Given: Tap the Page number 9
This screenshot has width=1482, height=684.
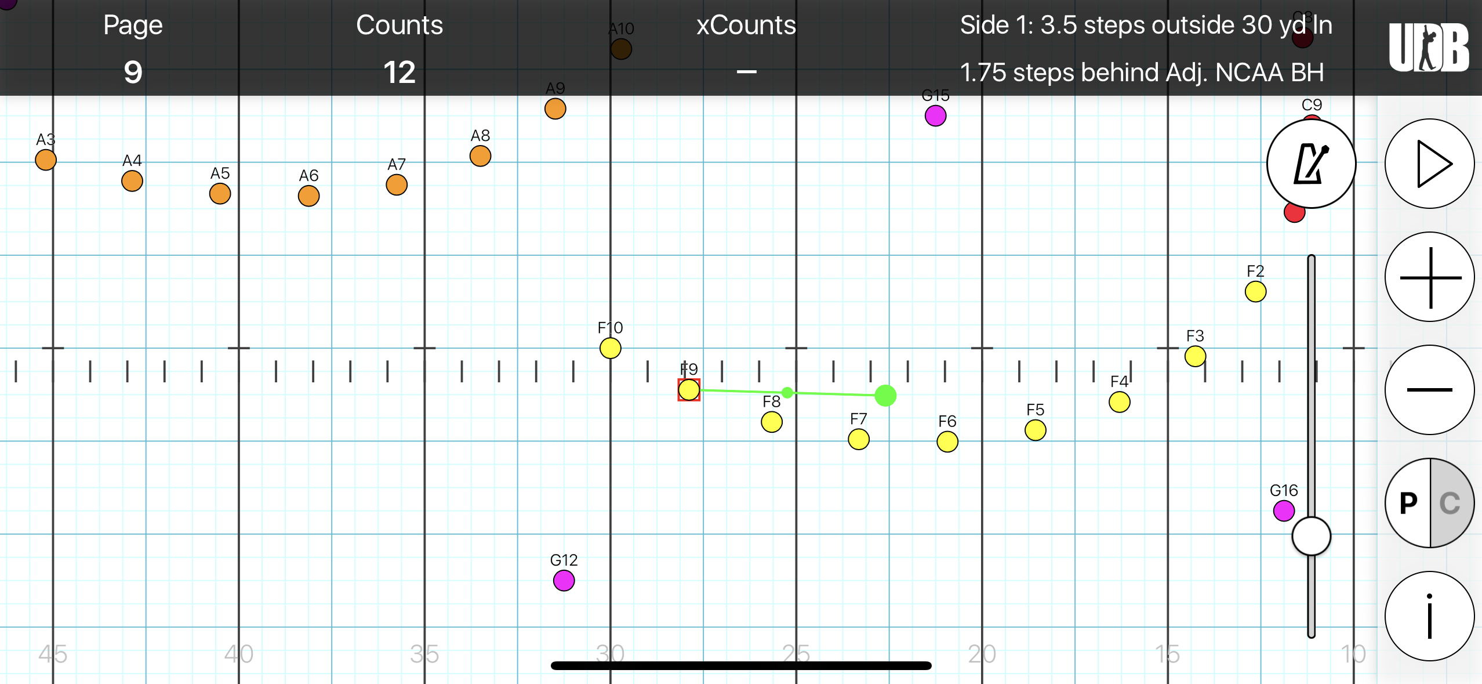Looking at the screenshot, I should coord(133,73).
